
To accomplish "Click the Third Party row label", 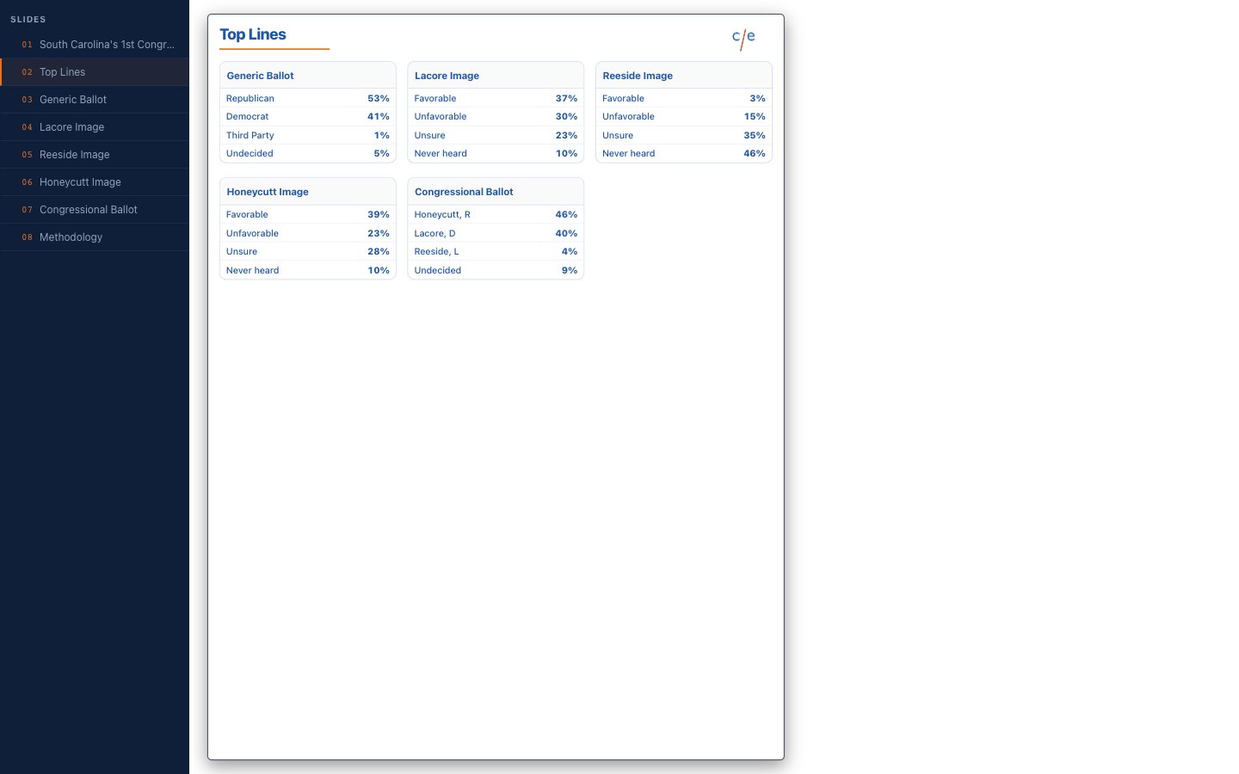I will tap(250, 135).
